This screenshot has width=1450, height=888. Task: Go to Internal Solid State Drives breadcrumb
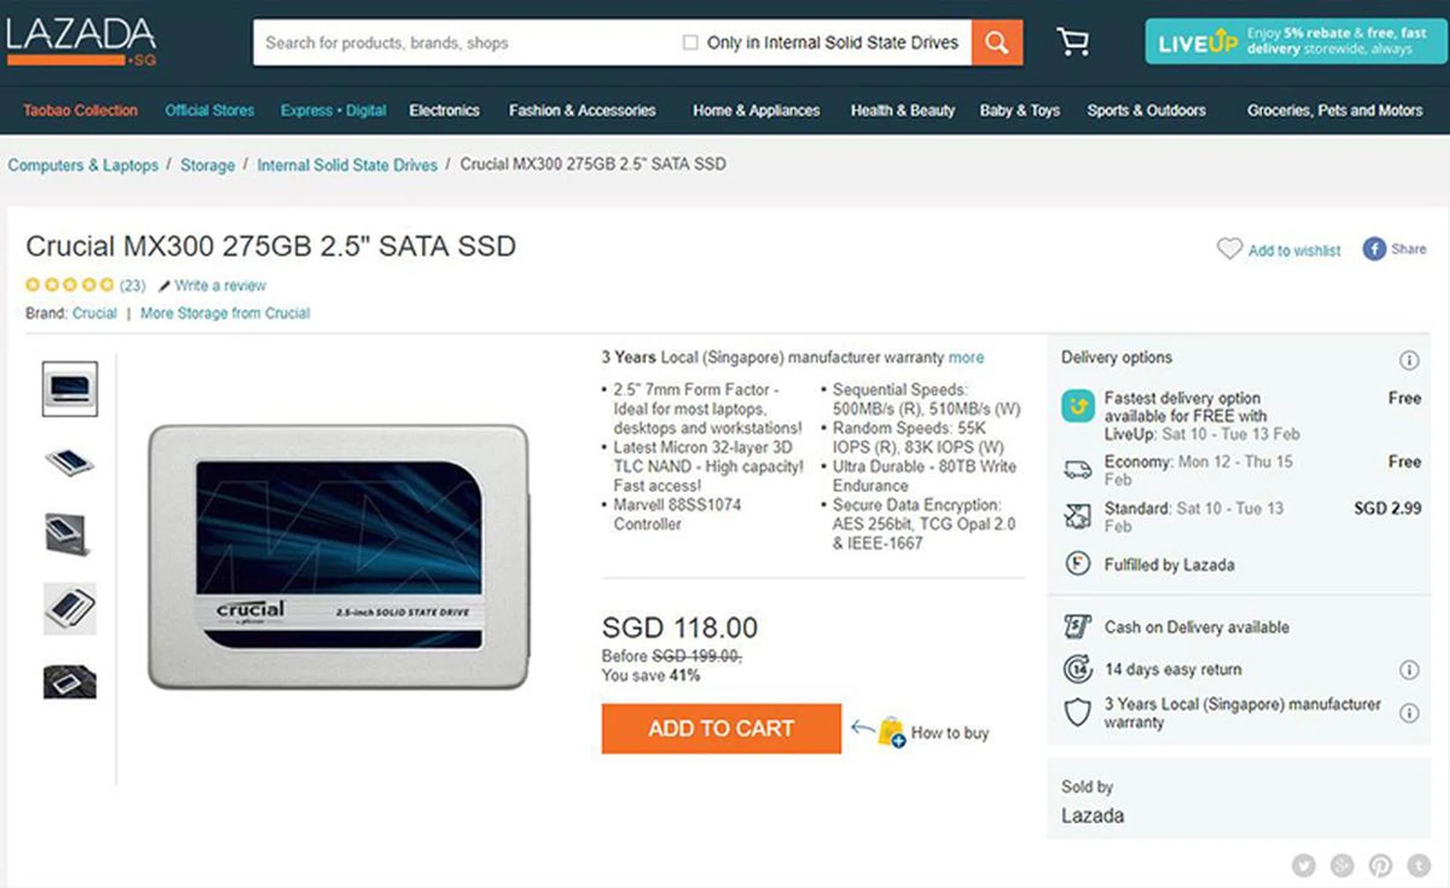tap(347, 165)
